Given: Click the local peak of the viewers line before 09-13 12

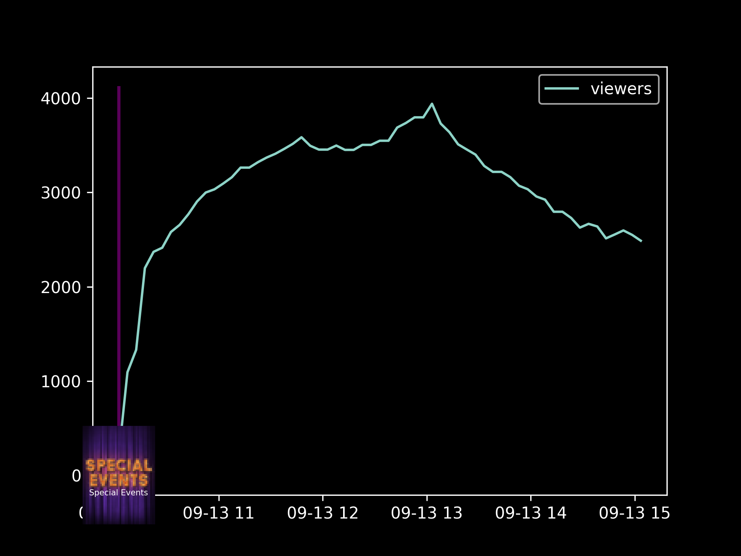Looking at the screenshot, I should 301,137.
